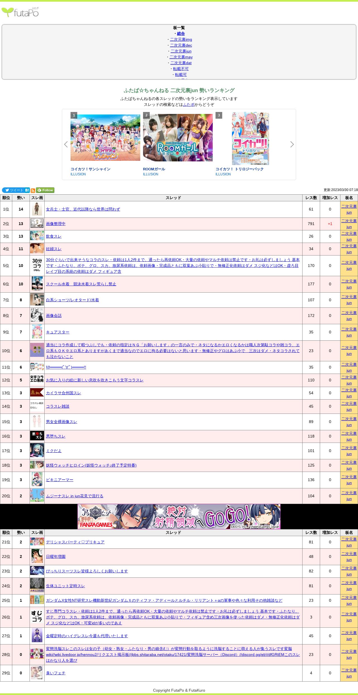Click レス数 column header in top table

pyautogui.click(x=311, y=198)
